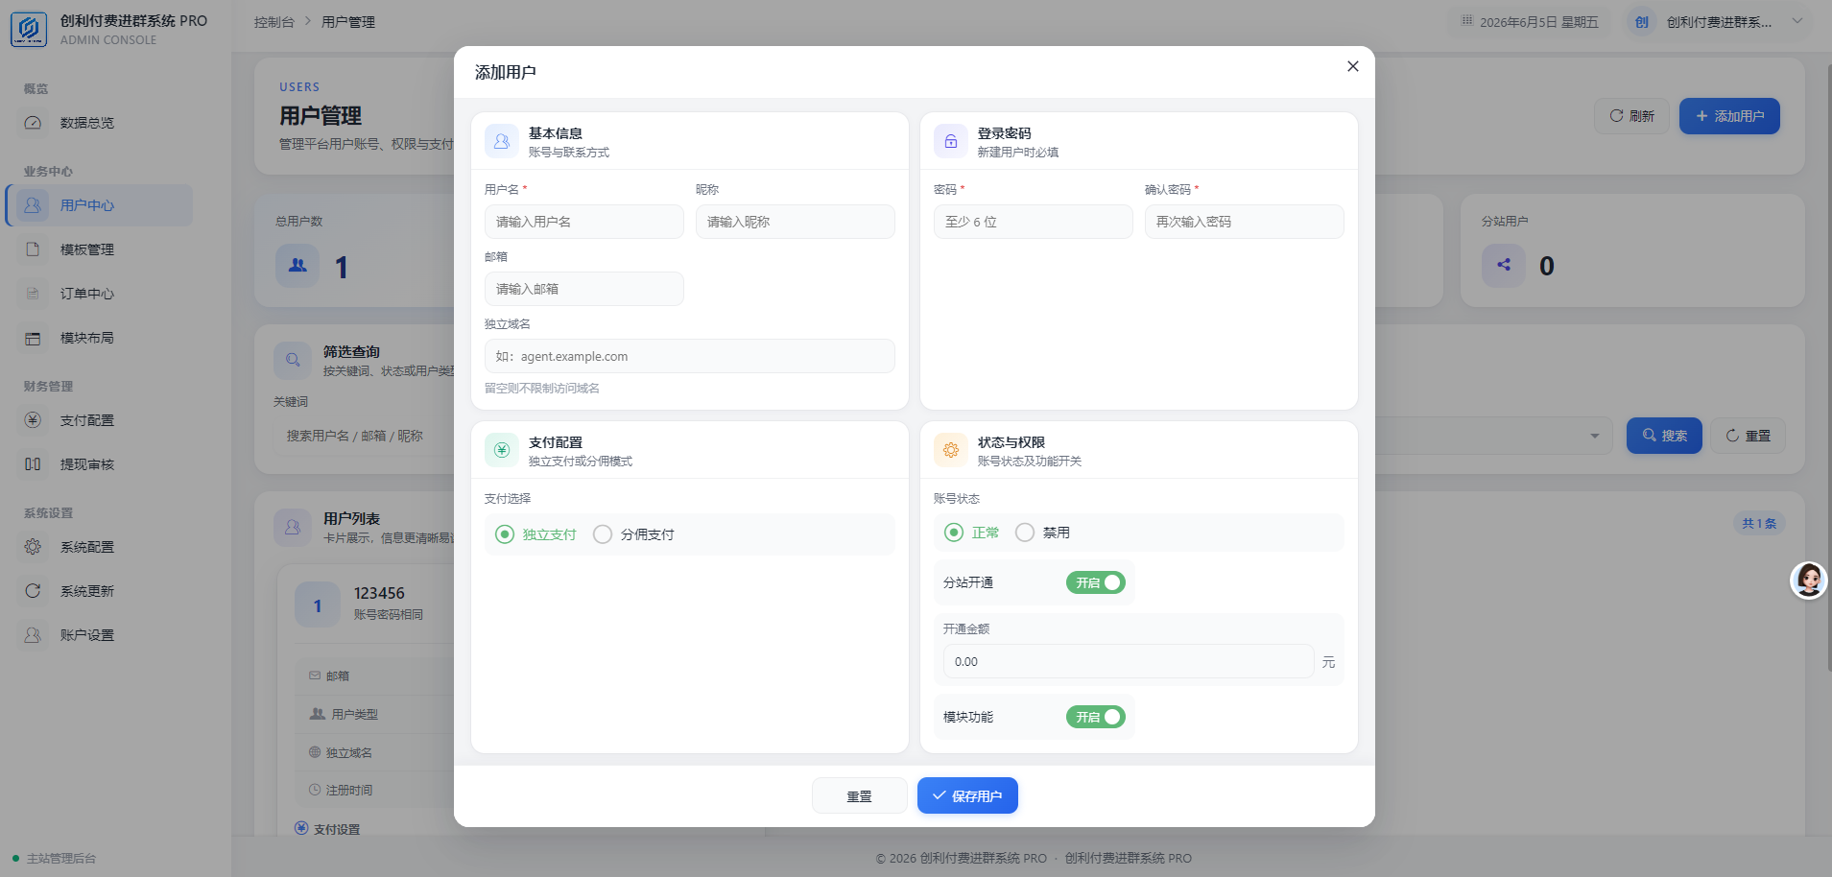Toggle the 模块功能 switch
Viewport: 1832px width, 877px height.
click(x=1096, y=717)
